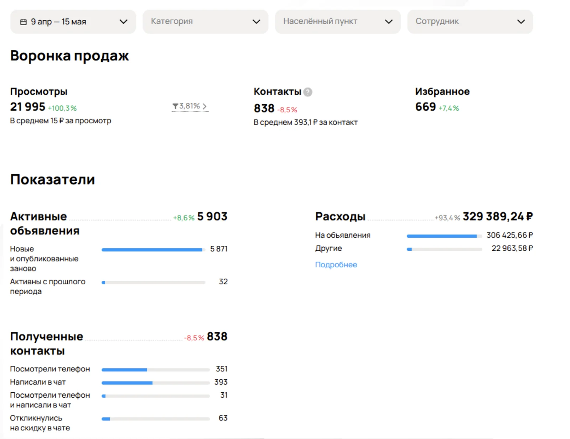570x439 pixels.
Task: Open the Сотрудник dropdown
Action: [470, 22]
